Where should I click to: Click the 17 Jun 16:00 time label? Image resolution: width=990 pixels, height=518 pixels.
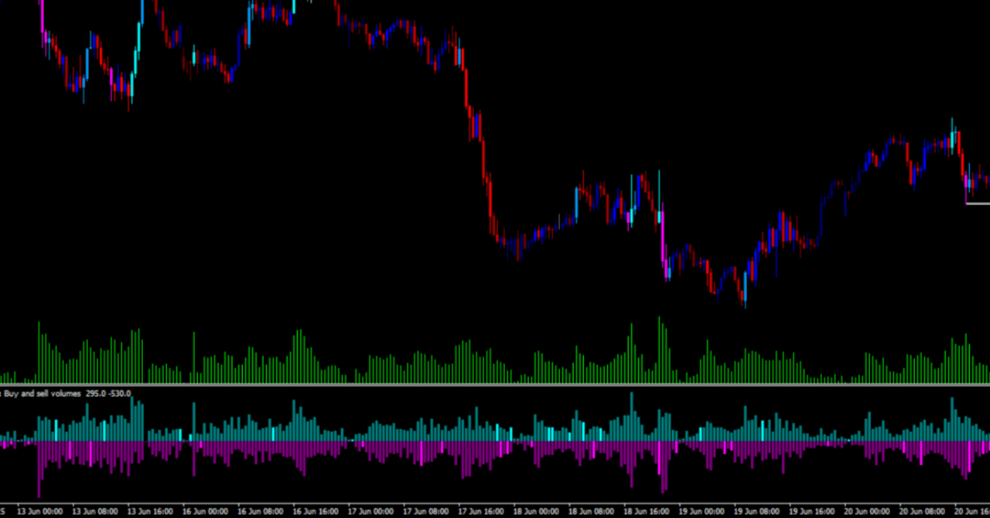[x=482, y=512]
